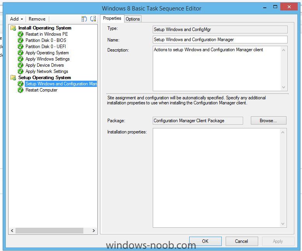Minimize the Task Sequence Editor window
Viewport: 302px width, 251px height.
click(265, 7)
